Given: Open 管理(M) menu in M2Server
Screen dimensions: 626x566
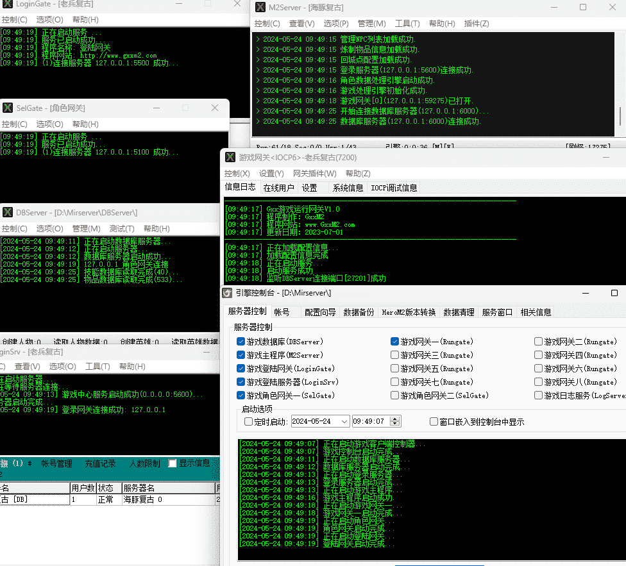Looking at the screenshot, I should (372, 24).
